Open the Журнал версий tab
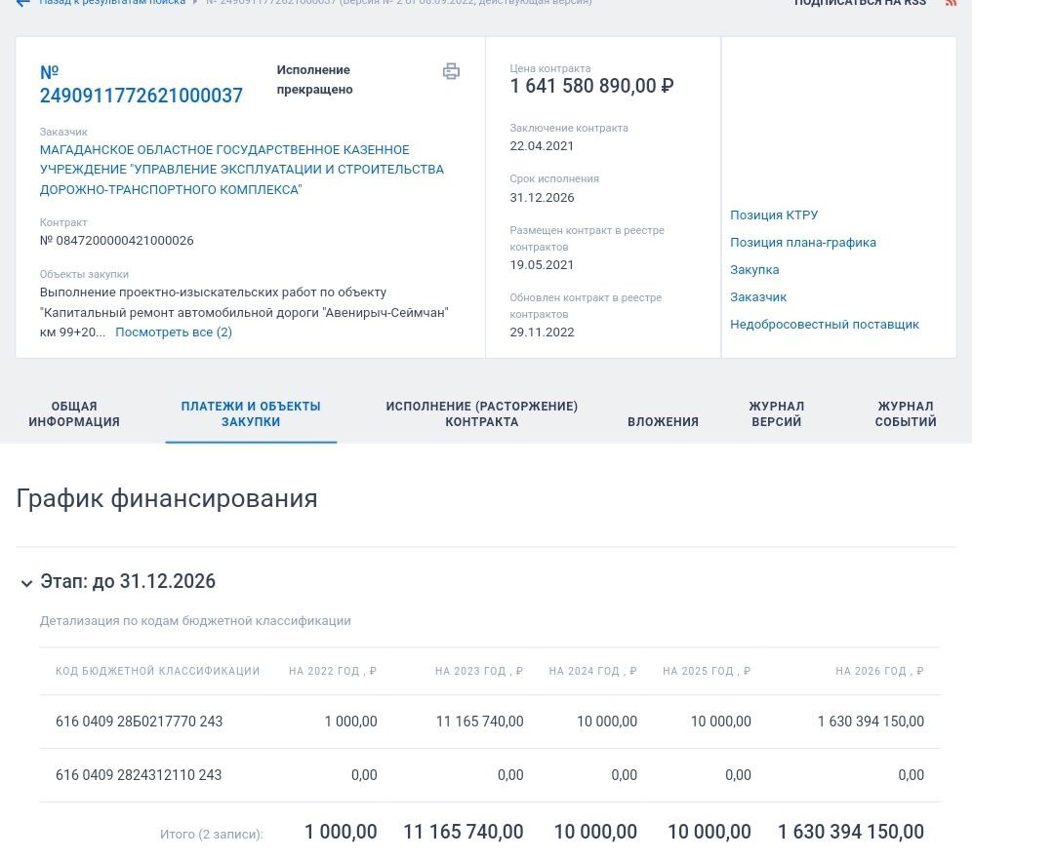This screenshot has width=1054, height=859. [x=777, y=413]
